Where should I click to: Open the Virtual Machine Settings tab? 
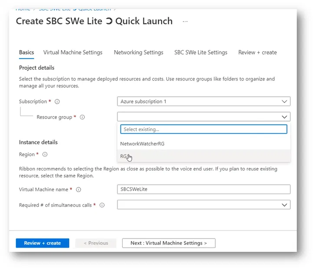pyautogui.click(x=73, y=52)
